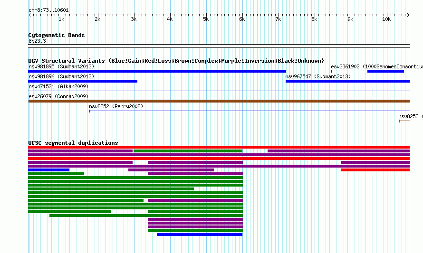Select the UCSC segmental duplications track title
Image resolution: width=423 pixels, height=253 pixels.
[x=73, y=143]
